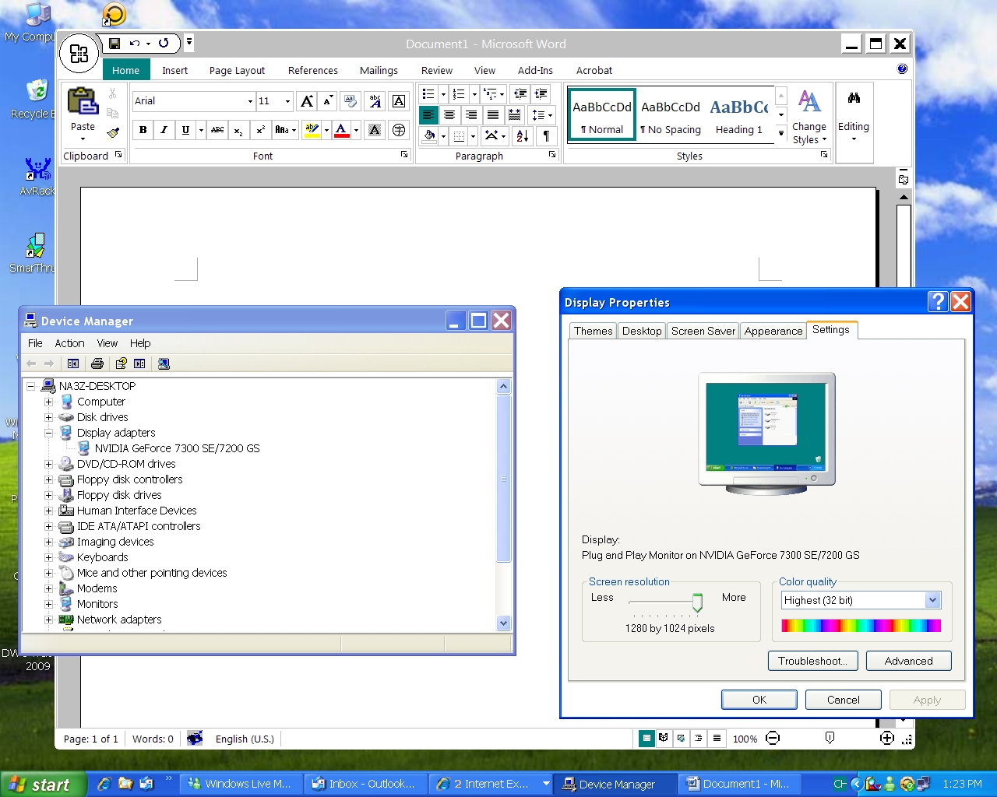997x797 pixels.
Task: Click the Zoom In plus icon in Word
Action: point(887,738)
